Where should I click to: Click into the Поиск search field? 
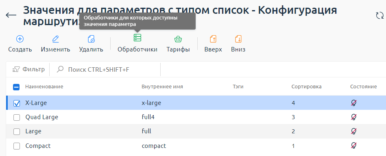(105, 70)
